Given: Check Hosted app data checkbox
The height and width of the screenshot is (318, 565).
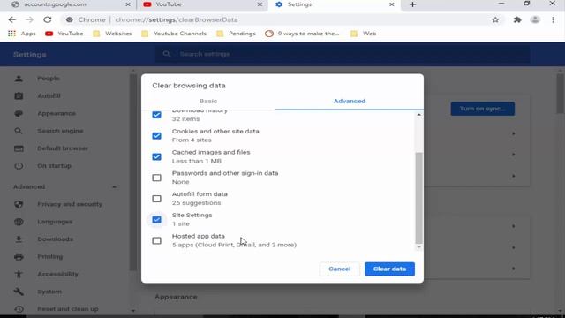Looking at the screenshot, I should click(156, 240).
